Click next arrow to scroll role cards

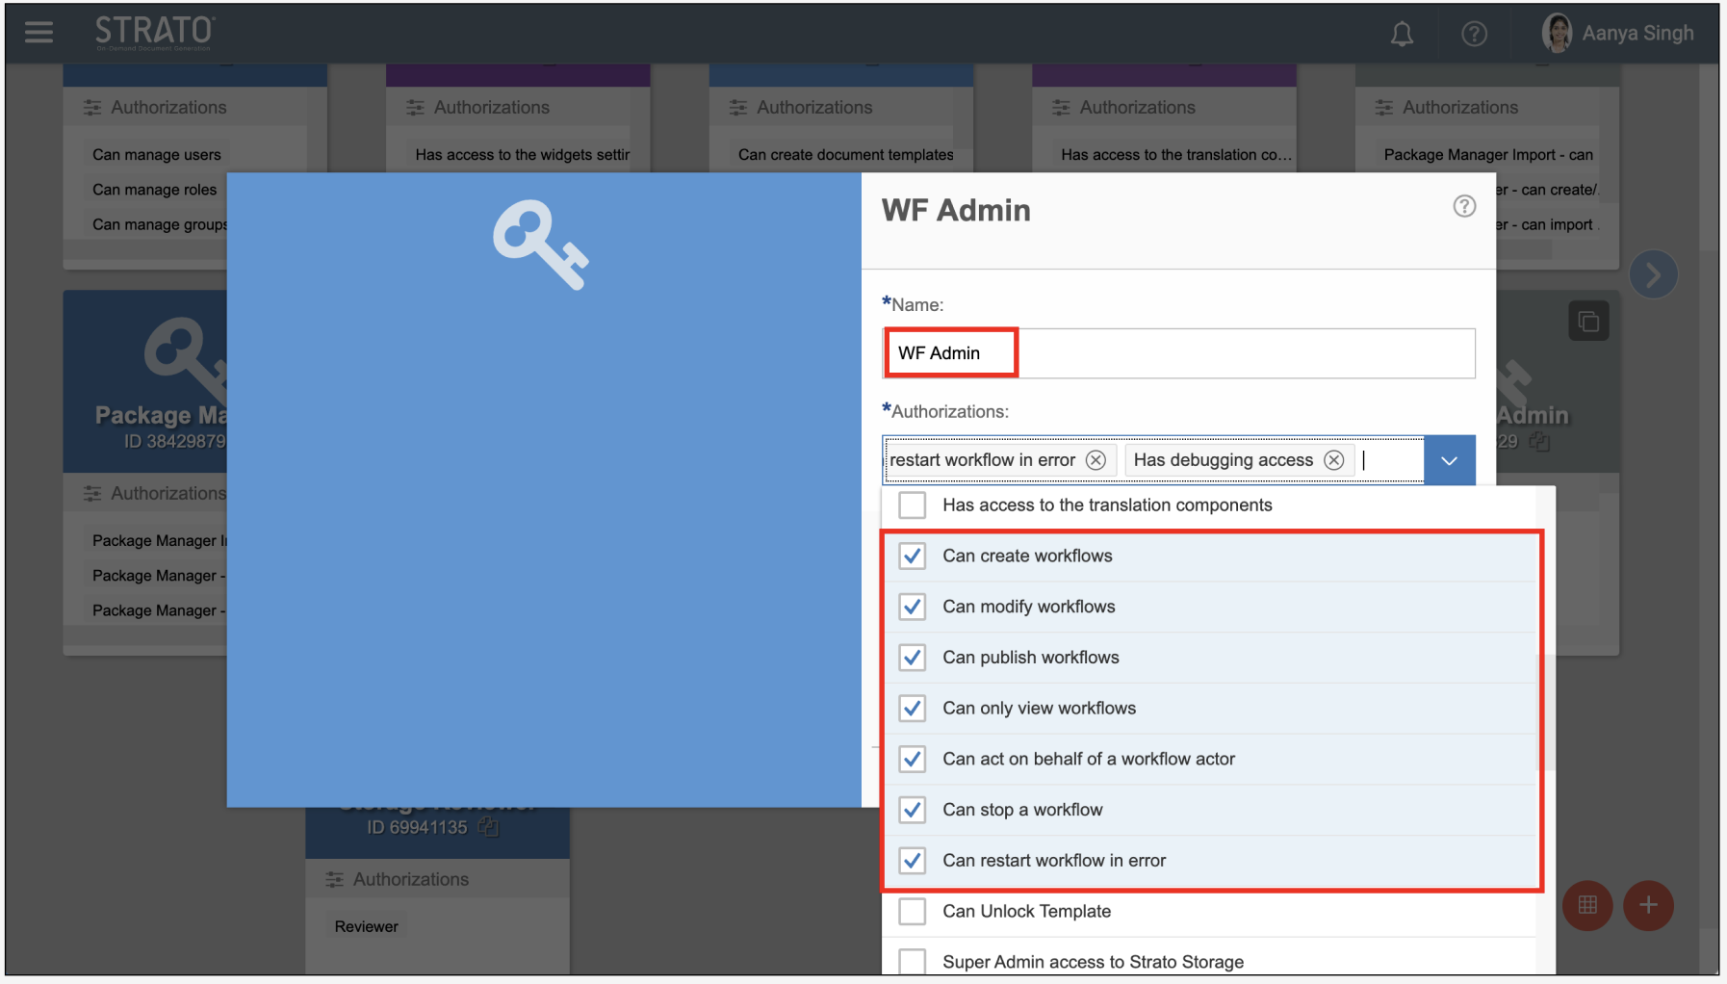1653,275
